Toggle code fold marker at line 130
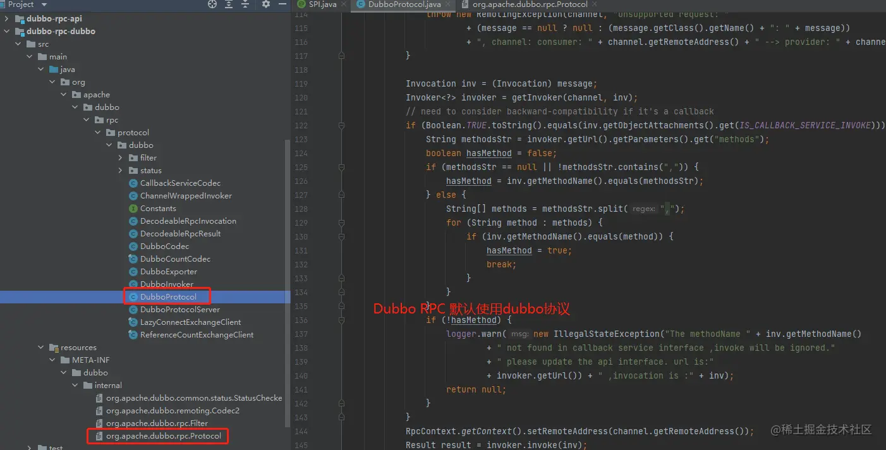886x450 pixels. tap(341, 236)
